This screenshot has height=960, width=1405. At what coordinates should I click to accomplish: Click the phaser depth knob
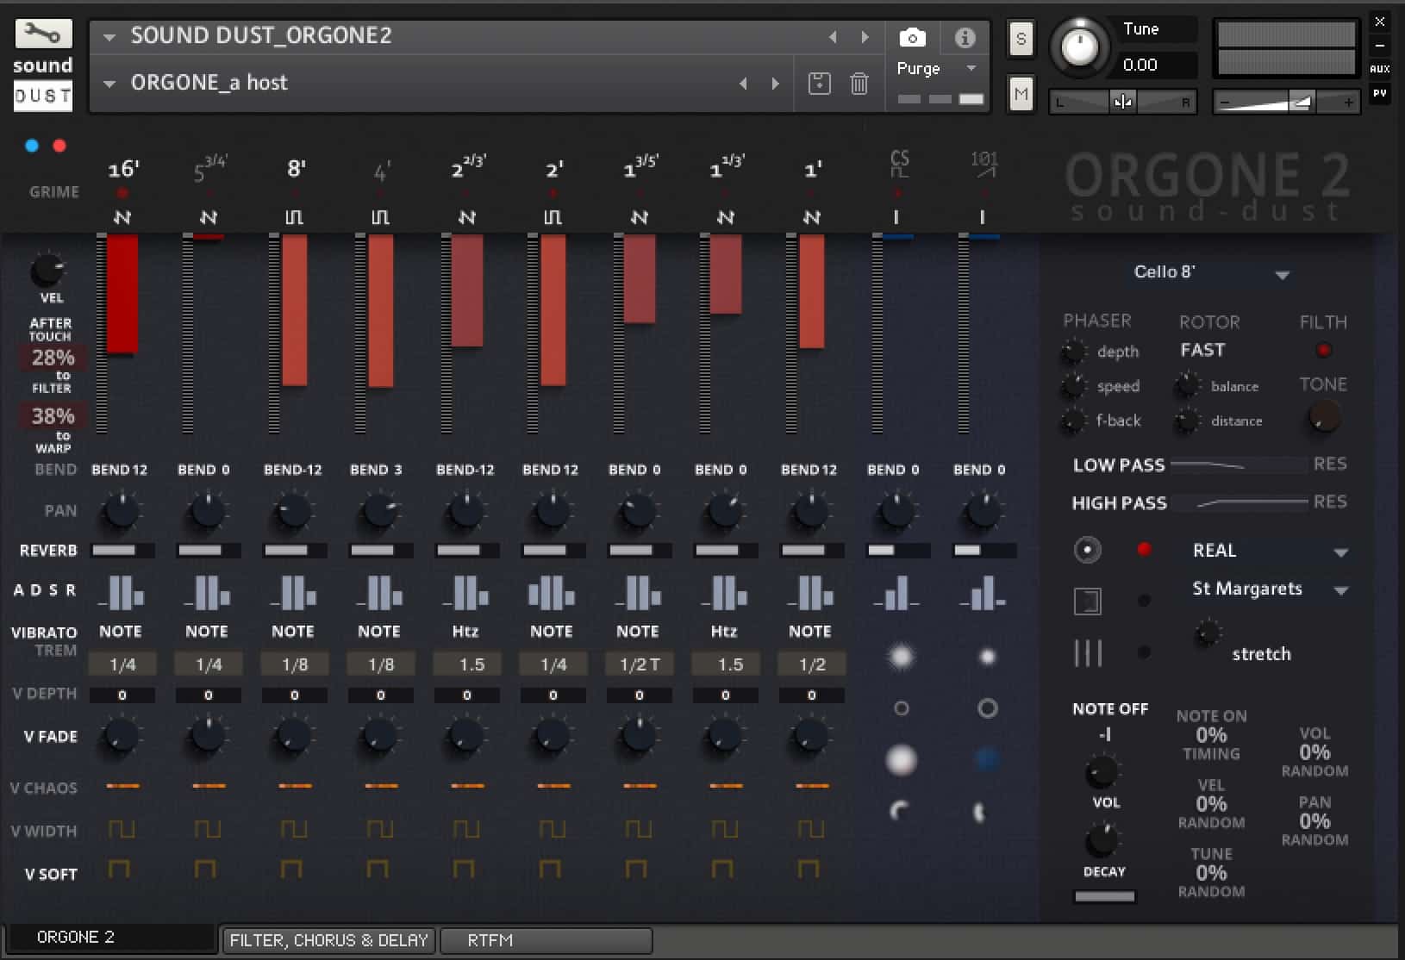[x=1073, y=351]
